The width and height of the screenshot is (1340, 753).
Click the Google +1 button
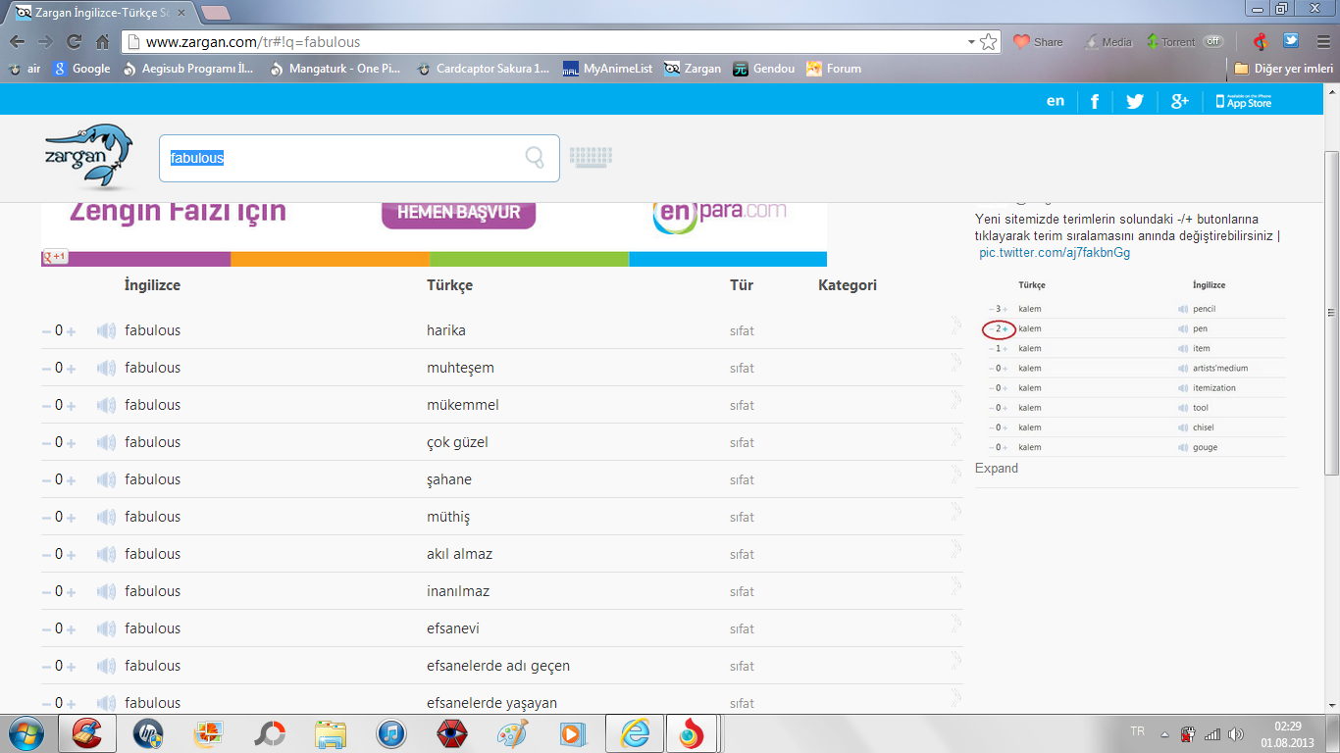(54, 257)
